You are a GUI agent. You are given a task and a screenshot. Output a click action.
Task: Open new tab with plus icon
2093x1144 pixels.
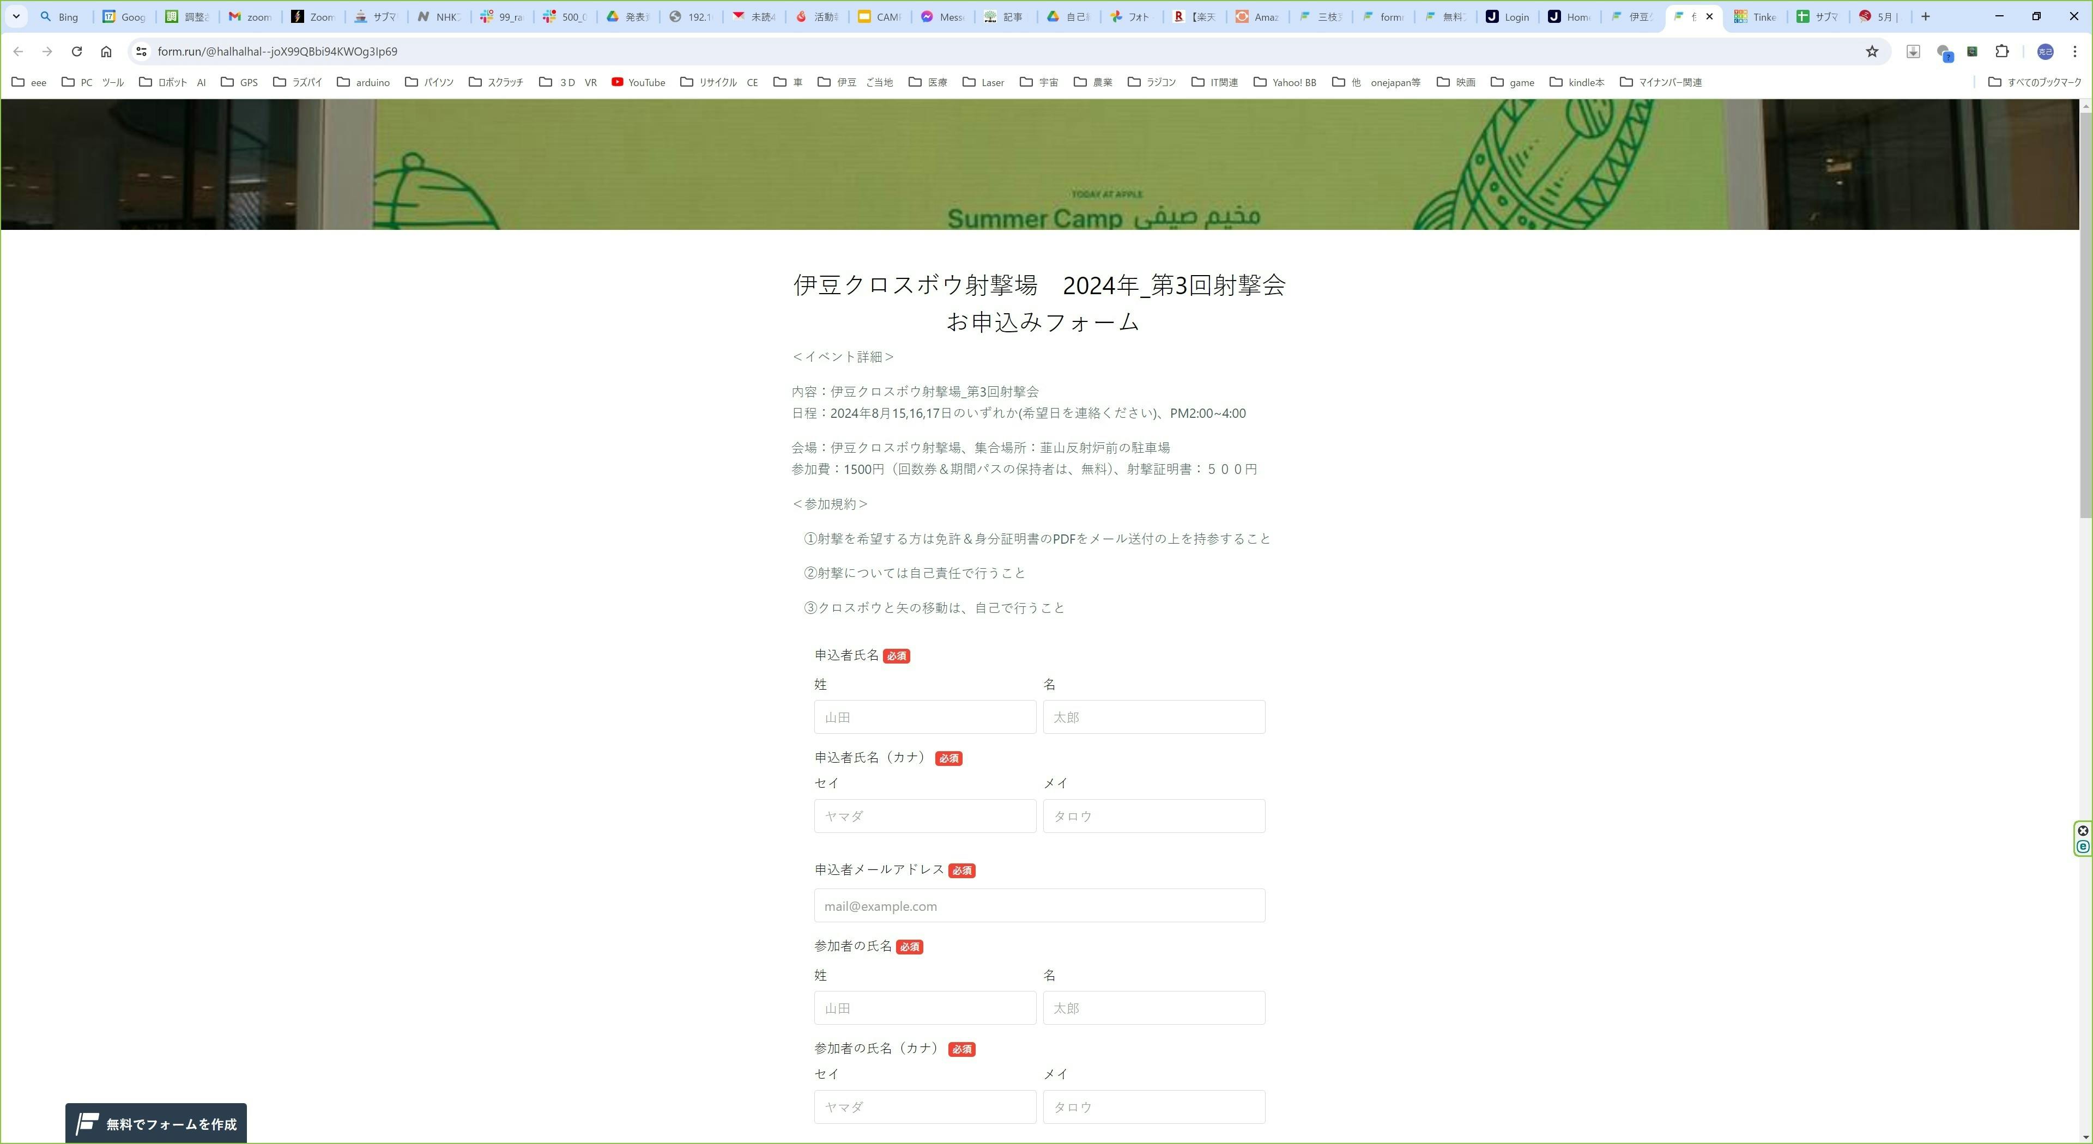pyautogui.click(x=1925, y=16)
